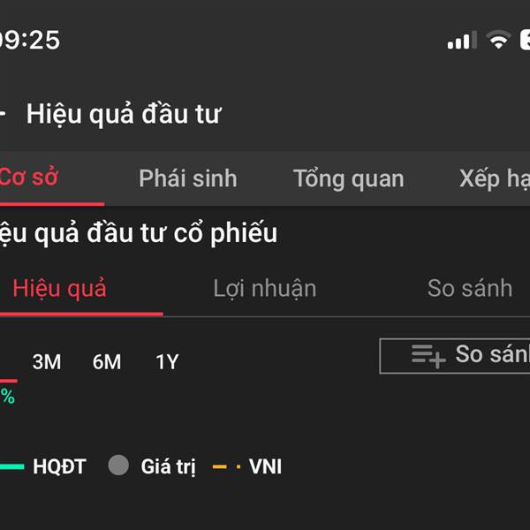Image resolution: width=530 pixels, height=530 pixels.
Task: Tap the list-plus icon beside So sánh
Action: click(428, 355)
